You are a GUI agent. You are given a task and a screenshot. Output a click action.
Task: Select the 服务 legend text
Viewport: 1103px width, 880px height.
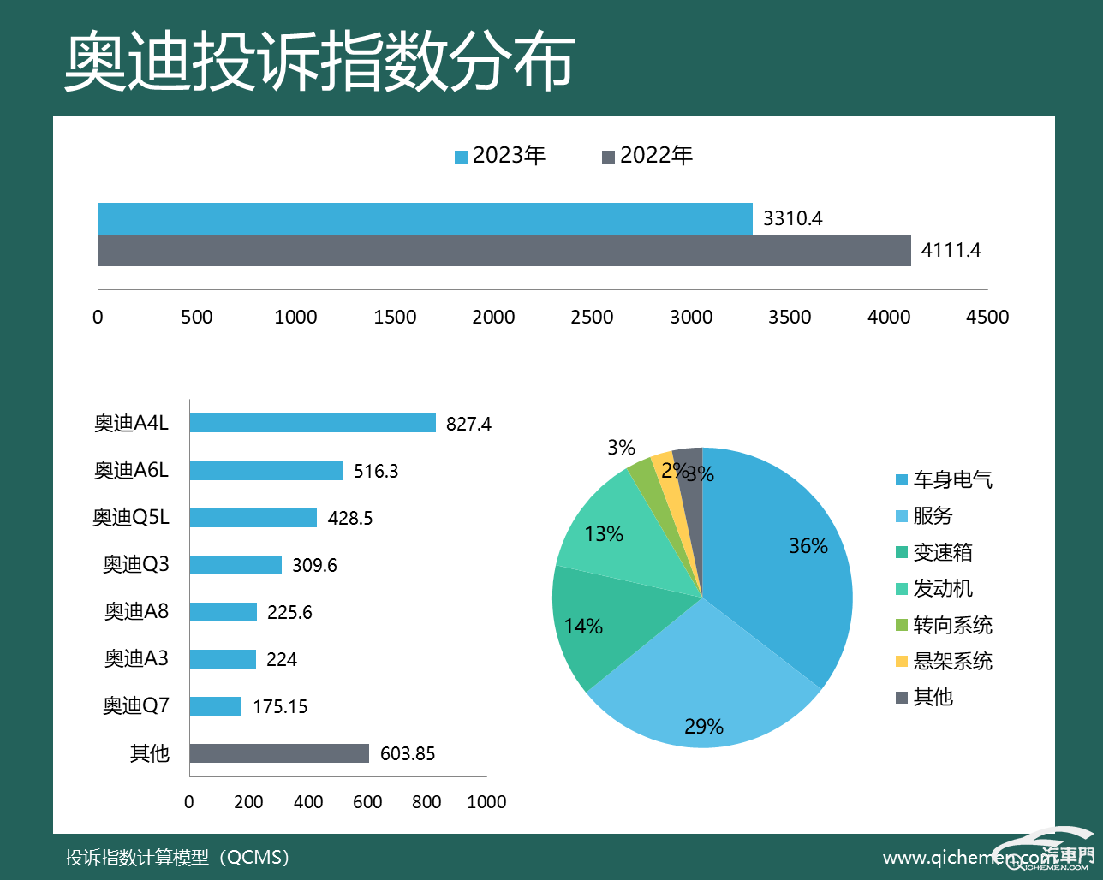[933, 516]
